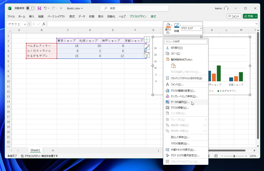Click the save floppy disk icon
The height and width of the screenshot is (171, 264).
(x=39, y=8)
